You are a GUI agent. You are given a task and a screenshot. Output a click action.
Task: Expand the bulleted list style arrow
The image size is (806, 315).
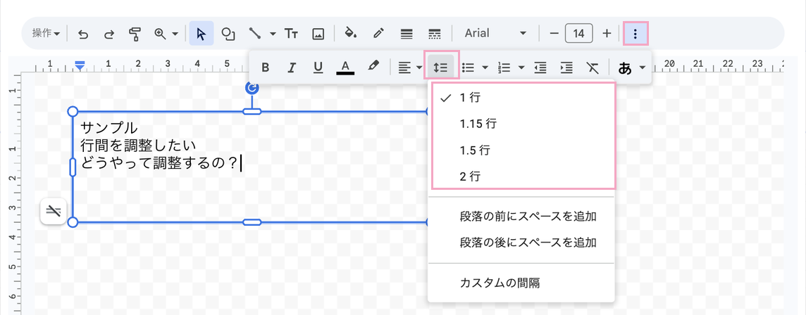click(x=484, y=67)
